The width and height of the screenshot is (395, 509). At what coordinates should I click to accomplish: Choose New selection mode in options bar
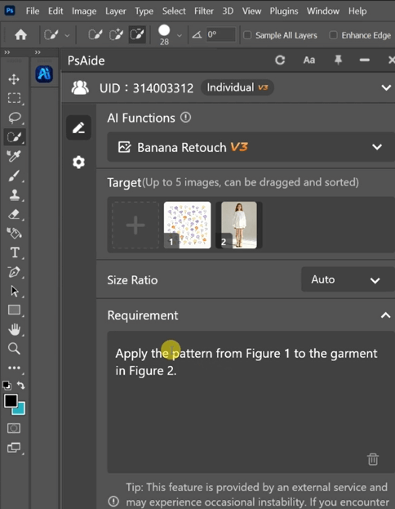[x=95, y=34]
